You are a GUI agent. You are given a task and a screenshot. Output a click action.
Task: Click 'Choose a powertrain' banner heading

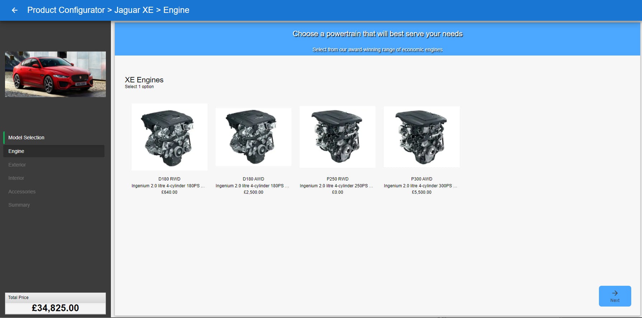tap(378, 34)
